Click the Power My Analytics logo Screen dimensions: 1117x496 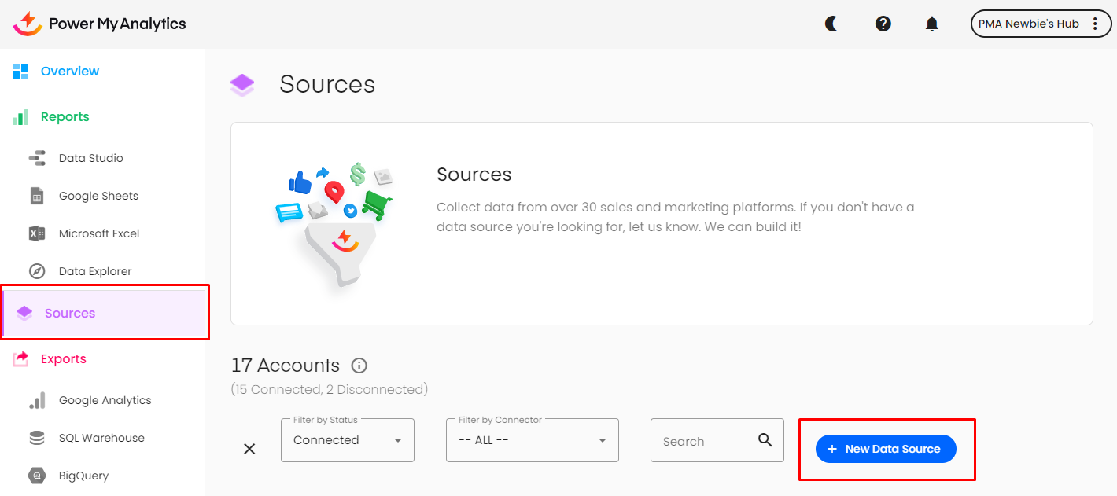click(100, 24)
